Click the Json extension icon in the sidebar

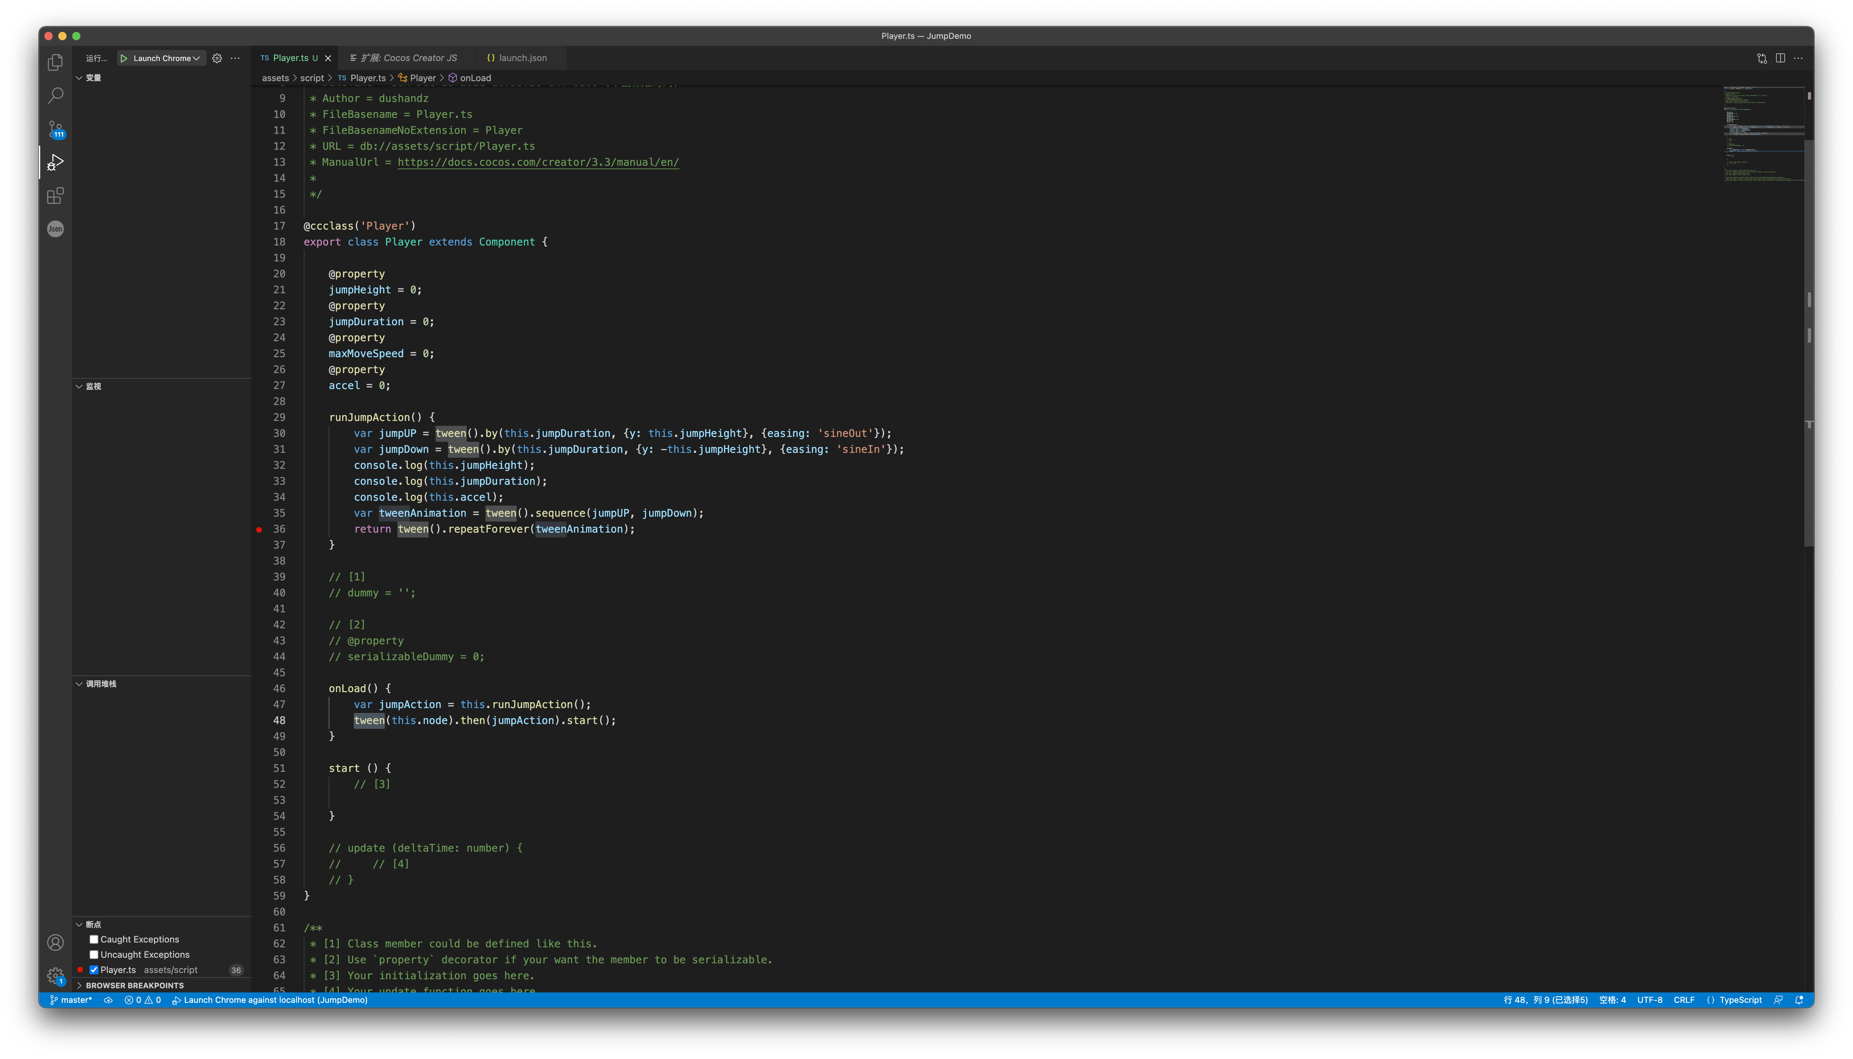55,229
